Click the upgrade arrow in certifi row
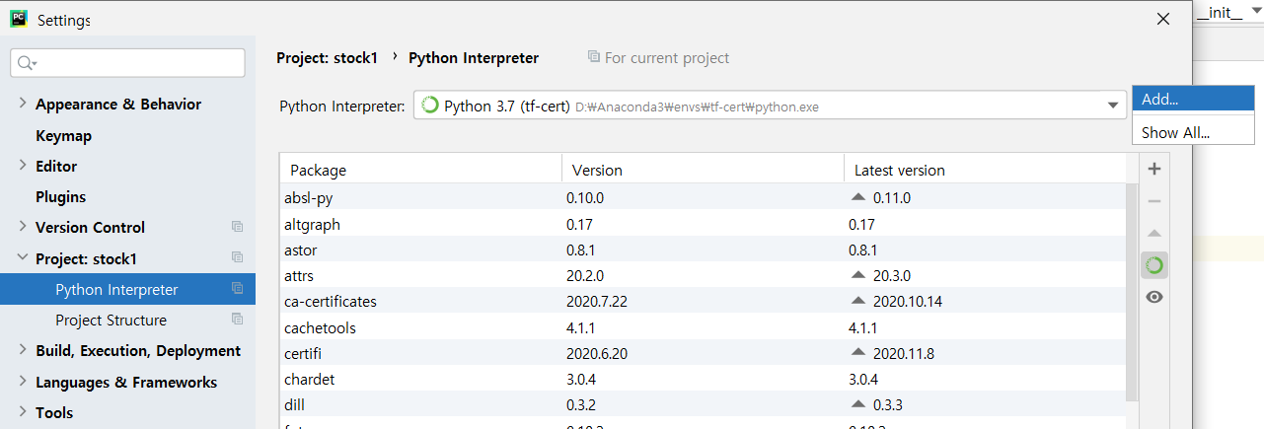 click(857, 353)
